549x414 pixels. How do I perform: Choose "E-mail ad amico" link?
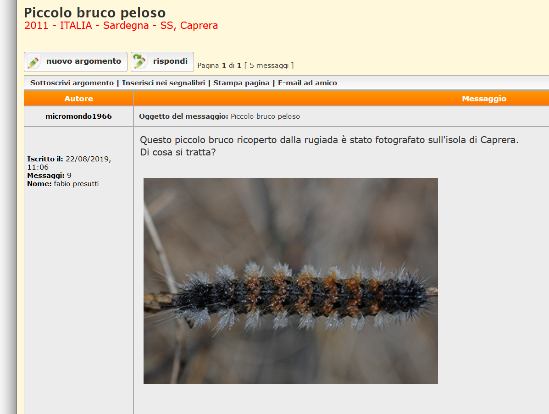pos(307,83)
